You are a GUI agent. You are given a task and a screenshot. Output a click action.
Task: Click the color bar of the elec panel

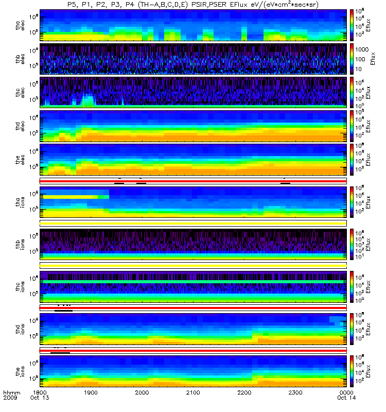[352, 160]
